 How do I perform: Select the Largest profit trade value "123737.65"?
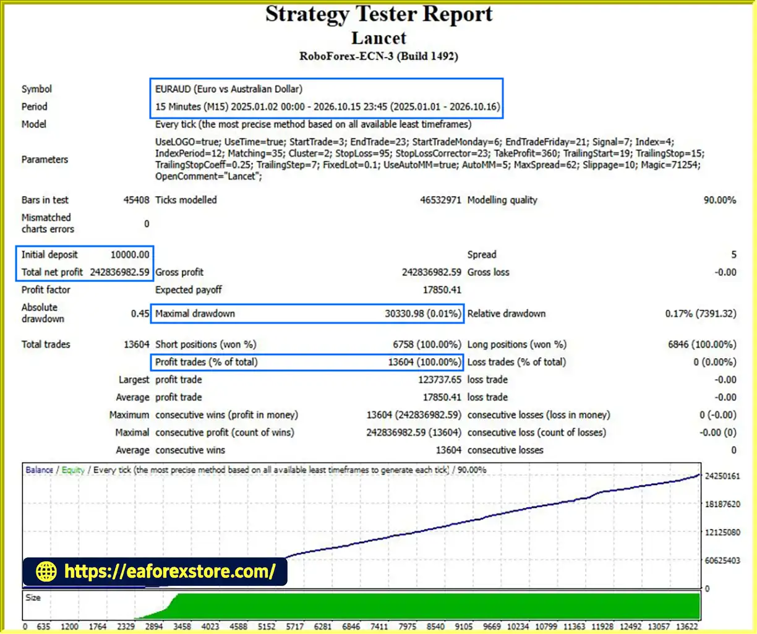pyautogui.click(x=440, y=380)
